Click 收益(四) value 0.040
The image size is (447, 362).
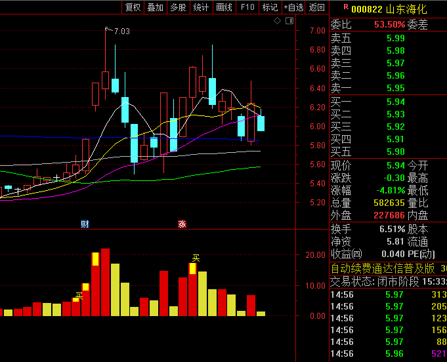pyautogui.click(x=393, y=254)
